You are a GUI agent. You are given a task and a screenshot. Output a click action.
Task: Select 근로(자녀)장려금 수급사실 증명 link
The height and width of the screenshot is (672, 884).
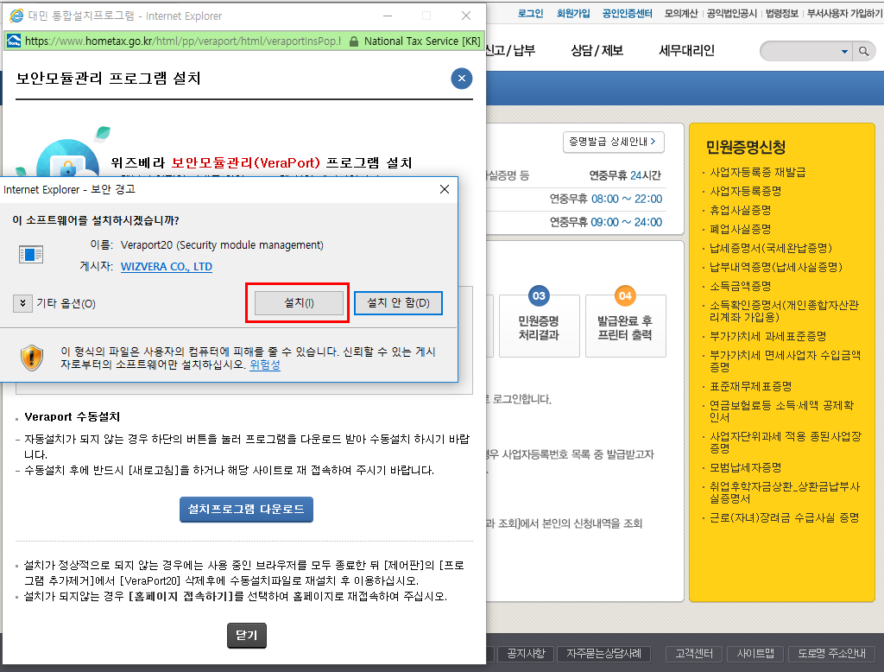coord(784,518)
